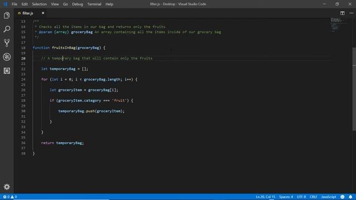
Task: Click 'let groceryItem = groceryBag[i];' line
Action: [84, 90]
